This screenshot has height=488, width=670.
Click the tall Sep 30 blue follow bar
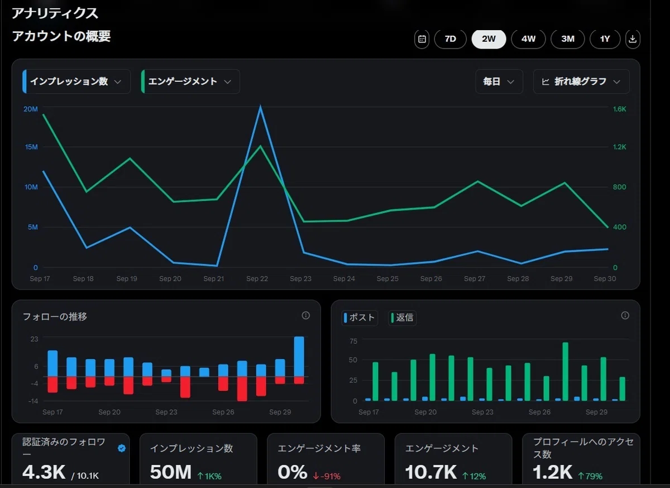[299, 356]
